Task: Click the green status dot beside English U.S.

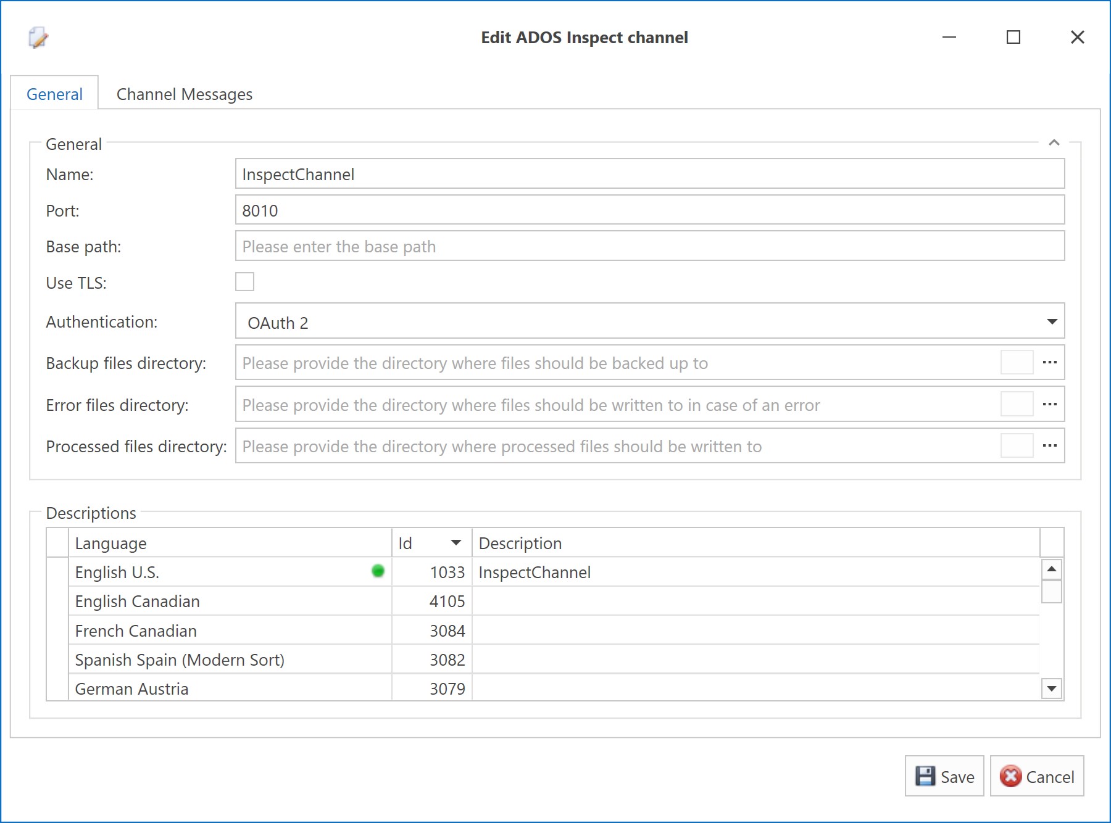Action: (x=379, y=572)
